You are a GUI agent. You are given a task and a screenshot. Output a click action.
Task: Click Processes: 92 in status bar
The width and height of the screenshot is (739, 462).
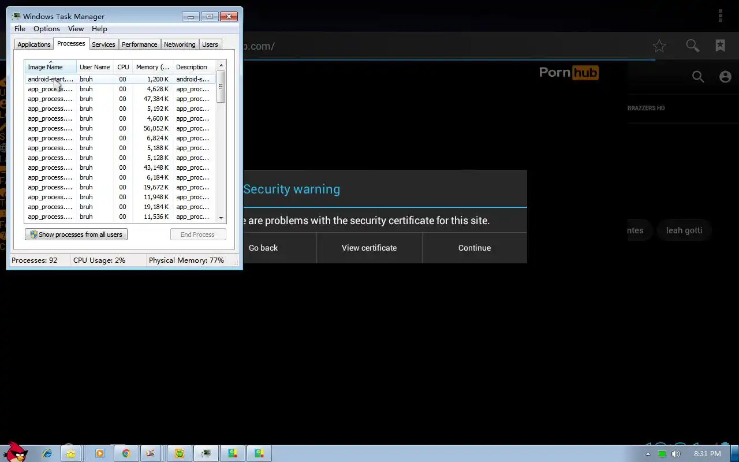35,260
